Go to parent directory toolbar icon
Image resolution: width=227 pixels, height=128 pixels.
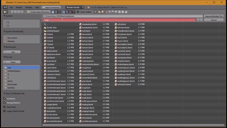click(18, 12)
